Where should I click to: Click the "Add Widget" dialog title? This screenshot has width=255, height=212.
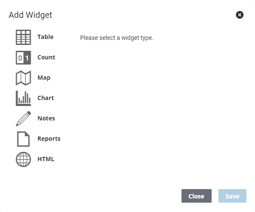pyautogui.click(x=30, y=15)
